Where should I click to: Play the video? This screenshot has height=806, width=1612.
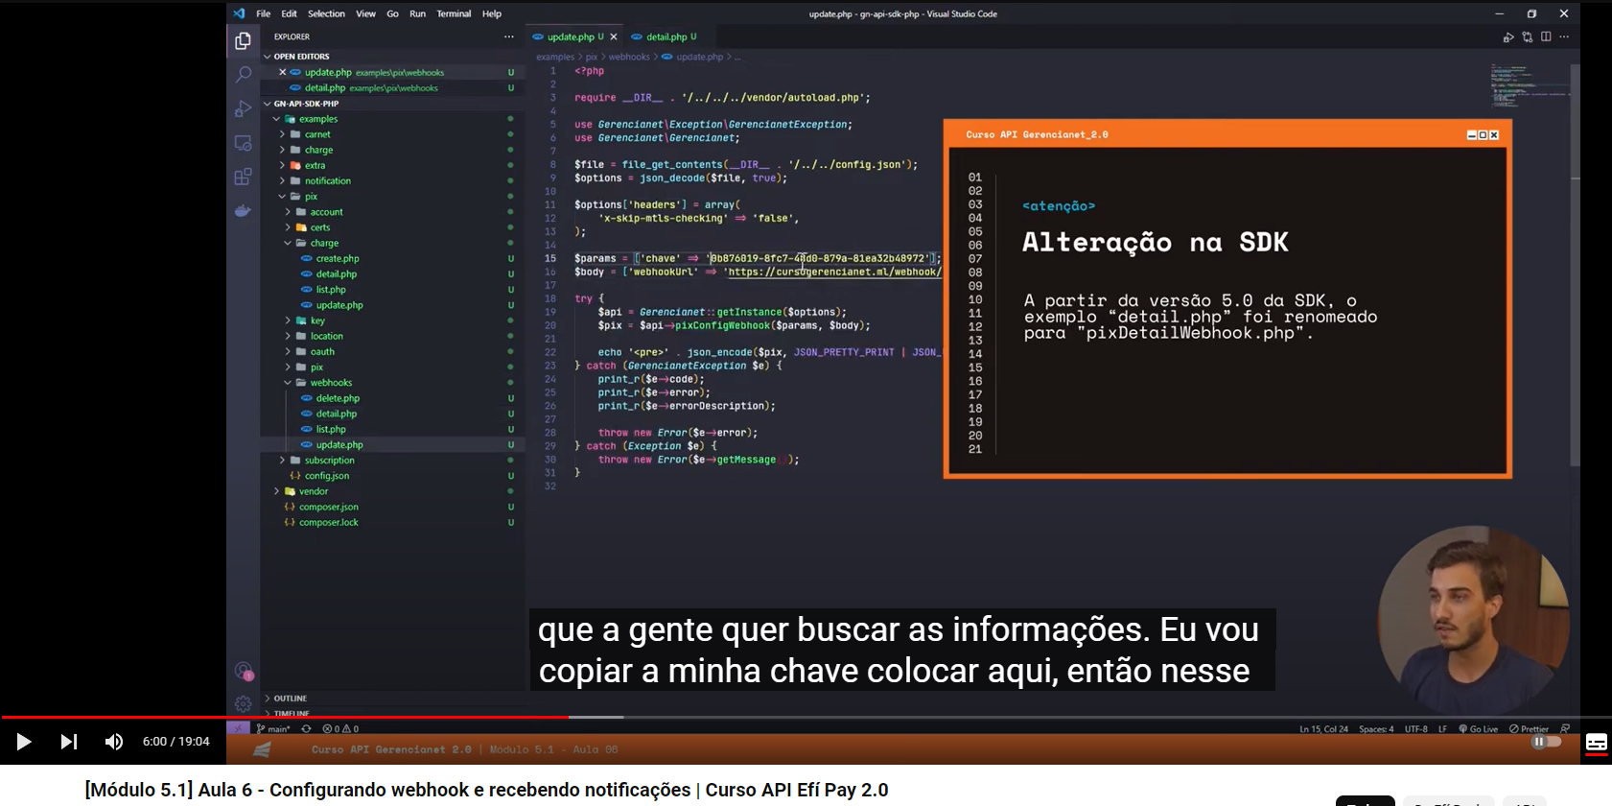tap(24, 742)
